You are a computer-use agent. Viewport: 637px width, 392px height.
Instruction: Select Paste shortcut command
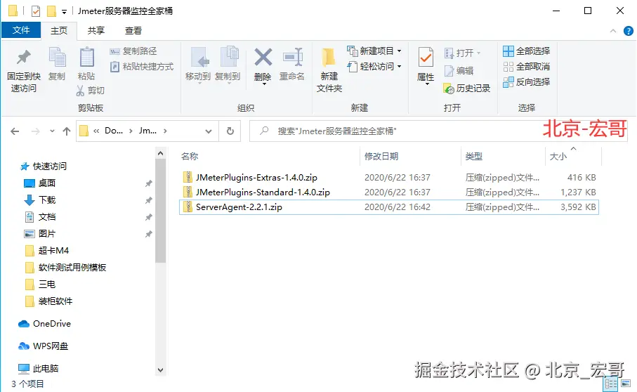(x=142, y=66)
